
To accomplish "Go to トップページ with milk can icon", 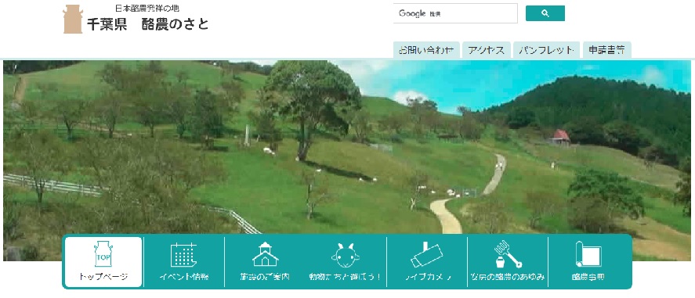I will [x=103, y=262].
